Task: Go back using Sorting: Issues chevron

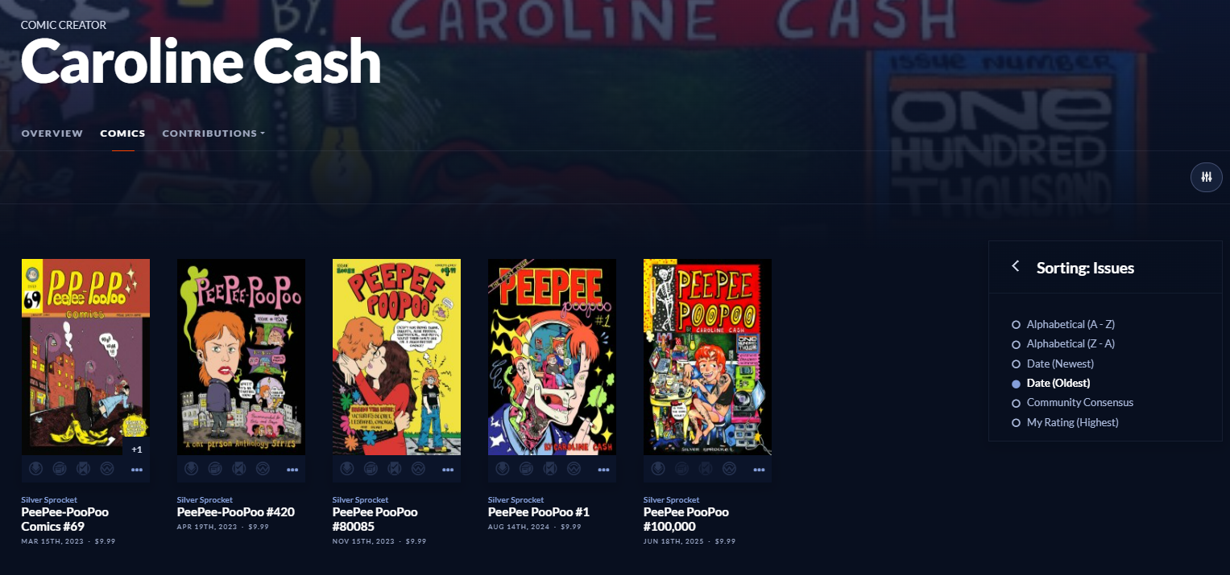Action: (x=1016, y=266)
